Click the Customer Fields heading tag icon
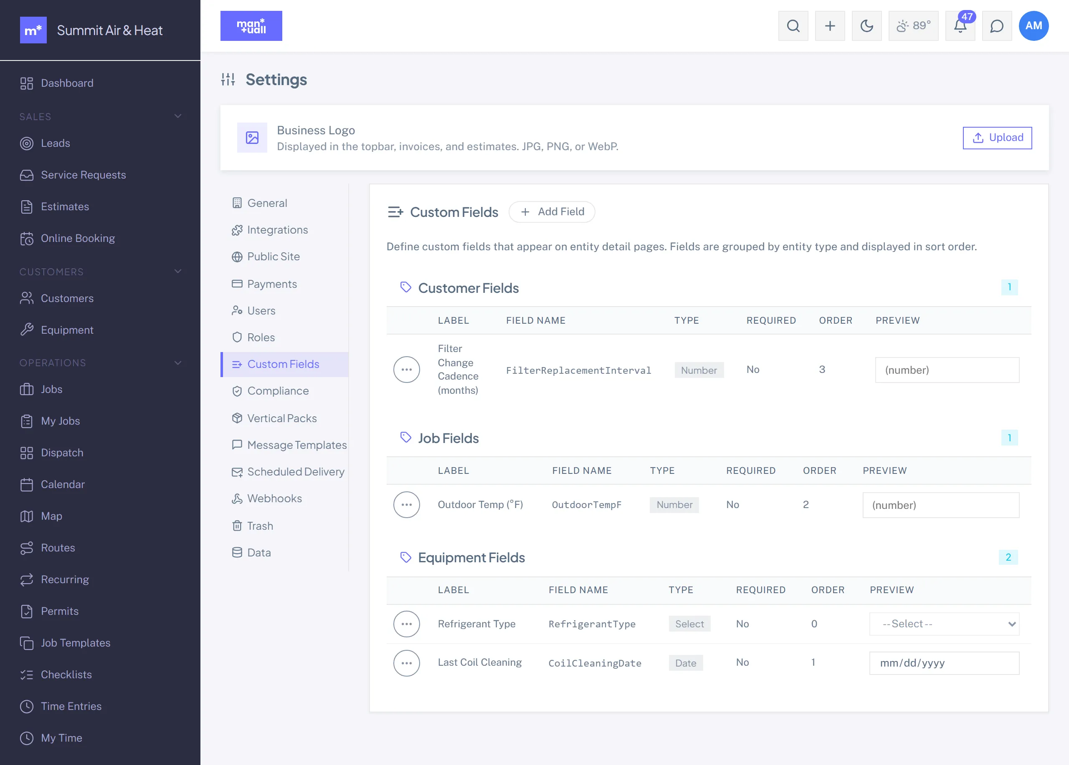Image resolution: width=1069 pixels, height=765 pixels. (405, 287)
